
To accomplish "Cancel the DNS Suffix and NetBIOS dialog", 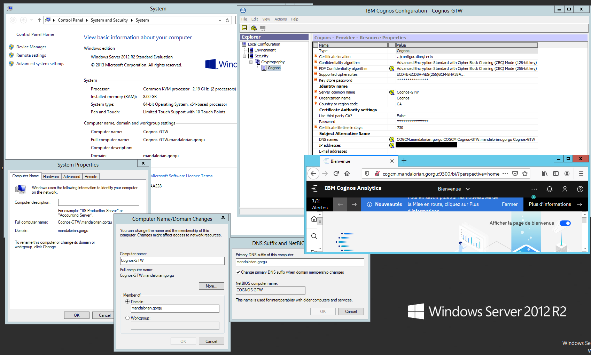I will pos(351,311).
